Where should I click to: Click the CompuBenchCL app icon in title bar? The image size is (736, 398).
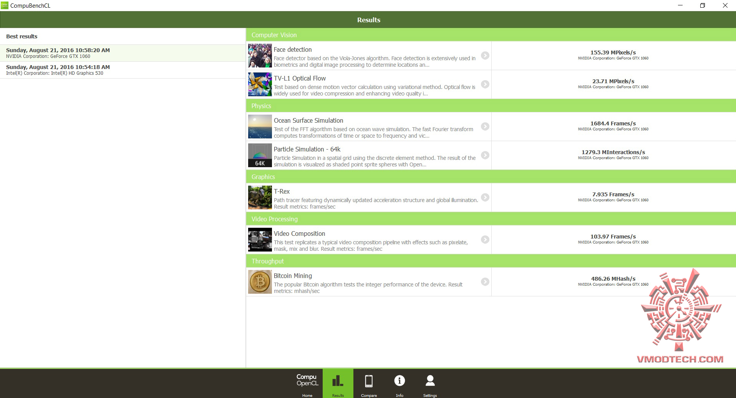[5, 5]
